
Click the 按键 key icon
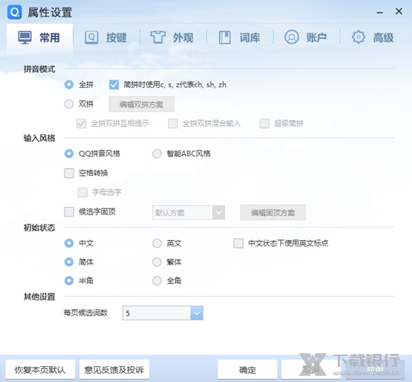point(91,37)
